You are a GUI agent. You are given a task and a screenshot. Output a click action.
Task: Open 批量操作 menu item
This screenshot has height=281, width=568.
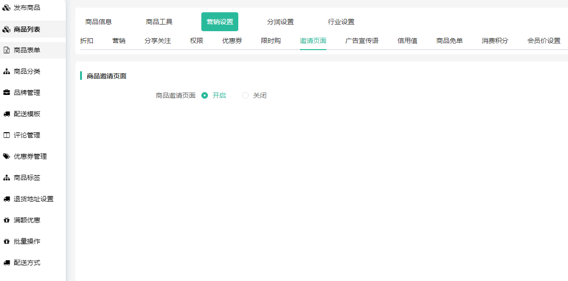[x=27, y=242]
